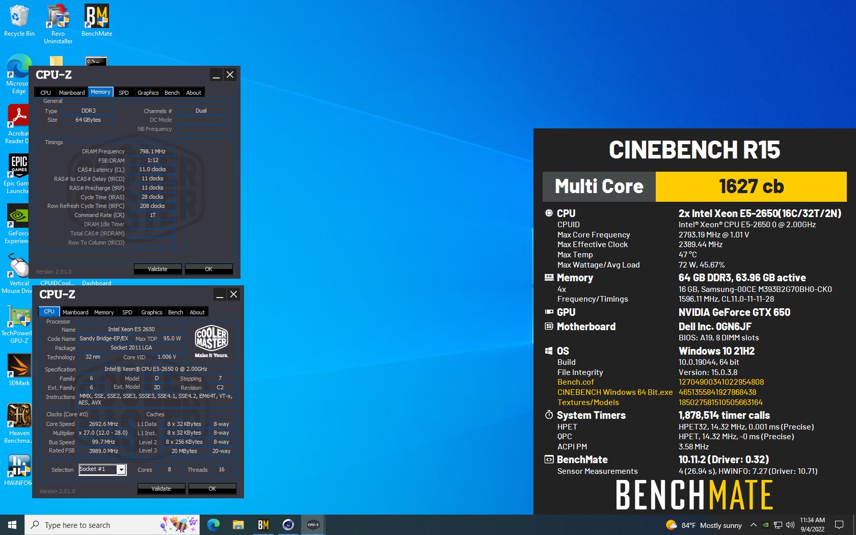Minimize the upper CPU-Z Memory window
This screenshot has height=535, width=856.
(x=217, y=75)
